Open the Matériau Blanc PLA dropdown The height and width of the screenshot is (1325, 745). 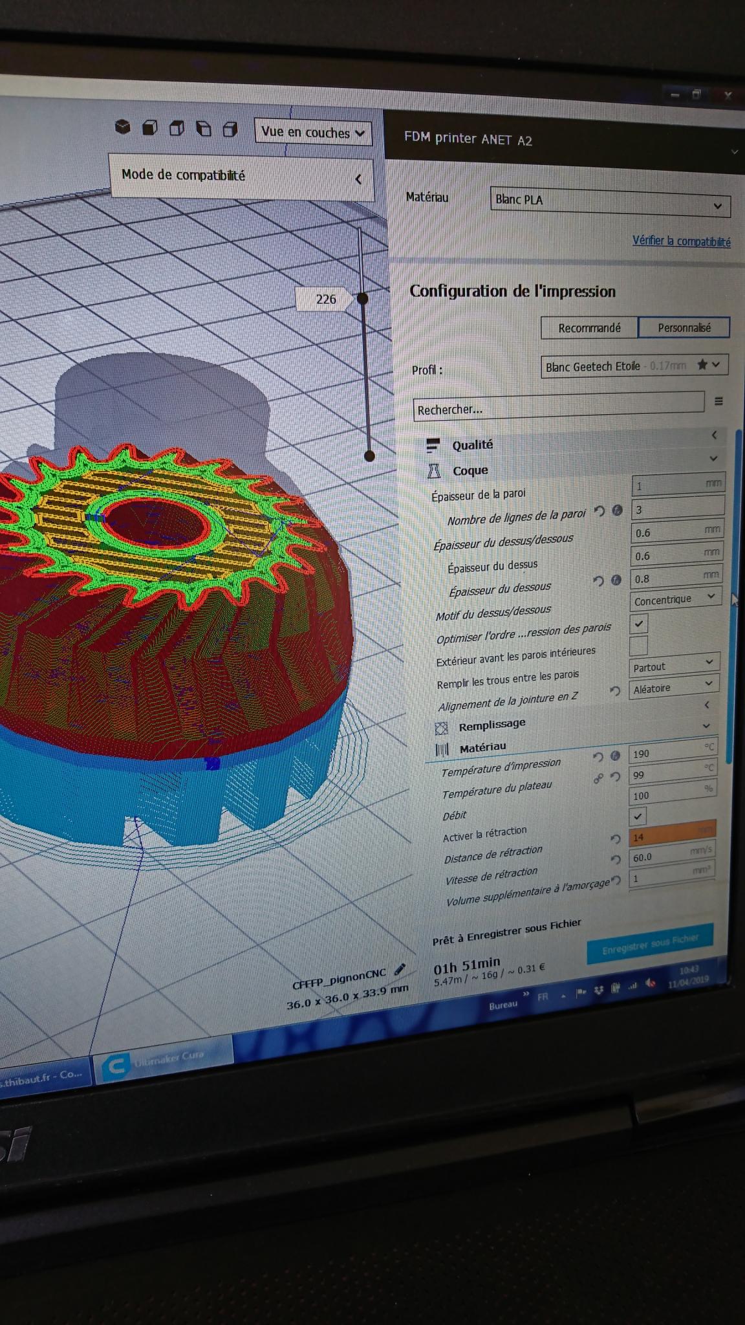click(610, 202)
